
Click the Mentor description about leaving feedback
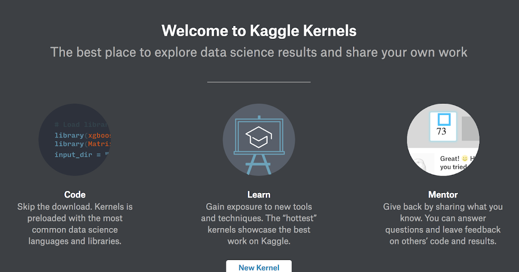click(x=443, y=224)
